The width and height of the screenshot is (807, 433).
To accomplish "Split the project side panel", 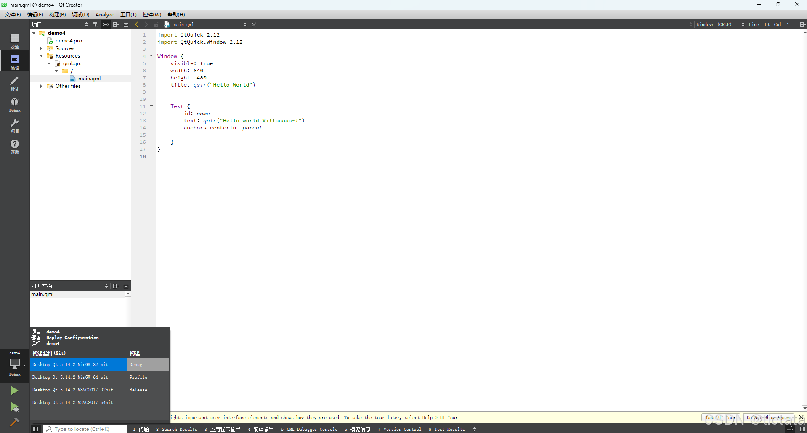I will (116, 24).
